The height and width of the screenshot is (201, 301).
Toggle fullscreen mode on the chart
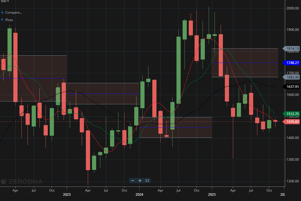tap(147, 181)
